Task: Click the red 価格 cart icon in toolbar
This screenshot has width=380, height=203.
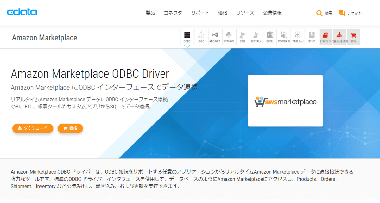Action: point(353,37)
